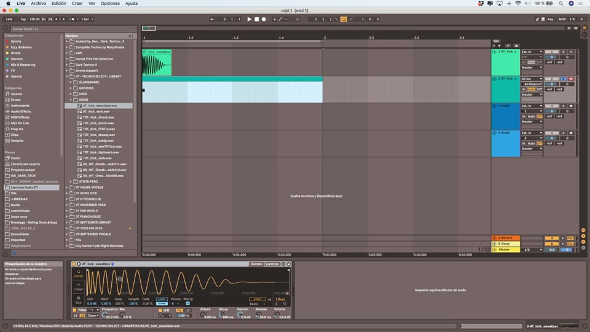Expand the HATS folder

(71, 93)
